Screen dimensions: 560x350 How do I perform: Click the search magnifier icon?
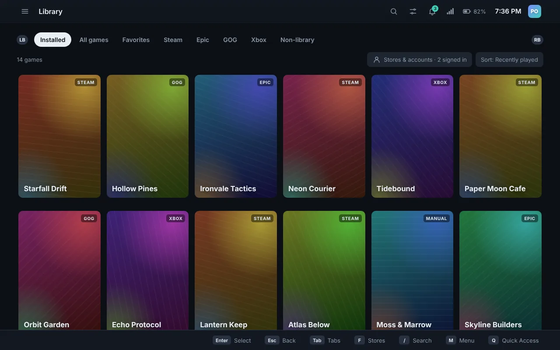pos(394,11)
